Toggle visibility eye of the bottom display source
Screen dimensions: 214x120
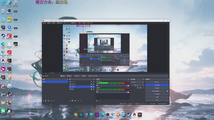(x=91, y=89)
